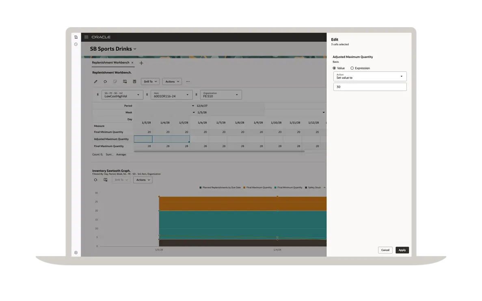Click the Apply button

coord(402,250)
